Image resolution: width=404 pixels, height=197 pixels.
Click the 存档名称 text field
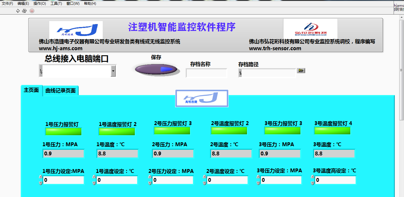(207, 73)
